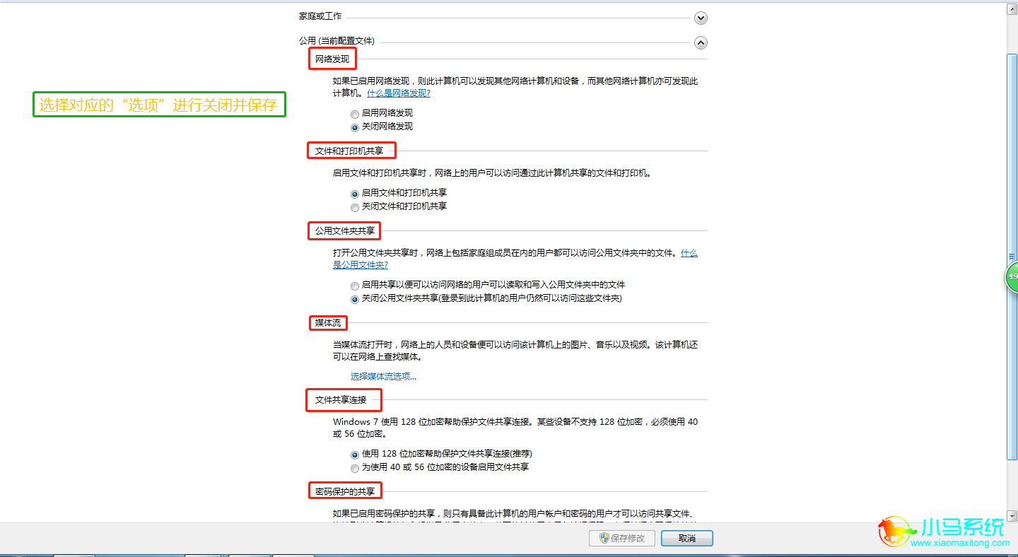Click the 公用文件夹共享 section heading

coord(345,230)
